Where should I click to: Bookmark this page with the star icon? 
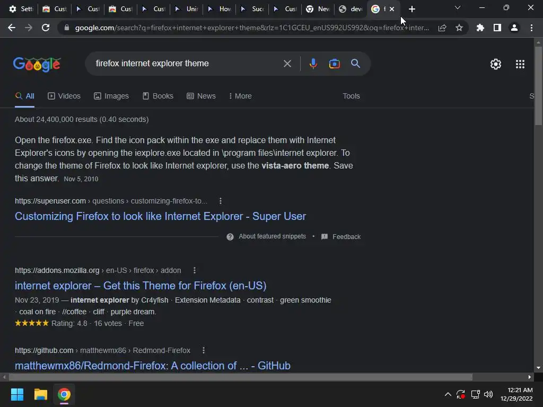tap(459, 28)
